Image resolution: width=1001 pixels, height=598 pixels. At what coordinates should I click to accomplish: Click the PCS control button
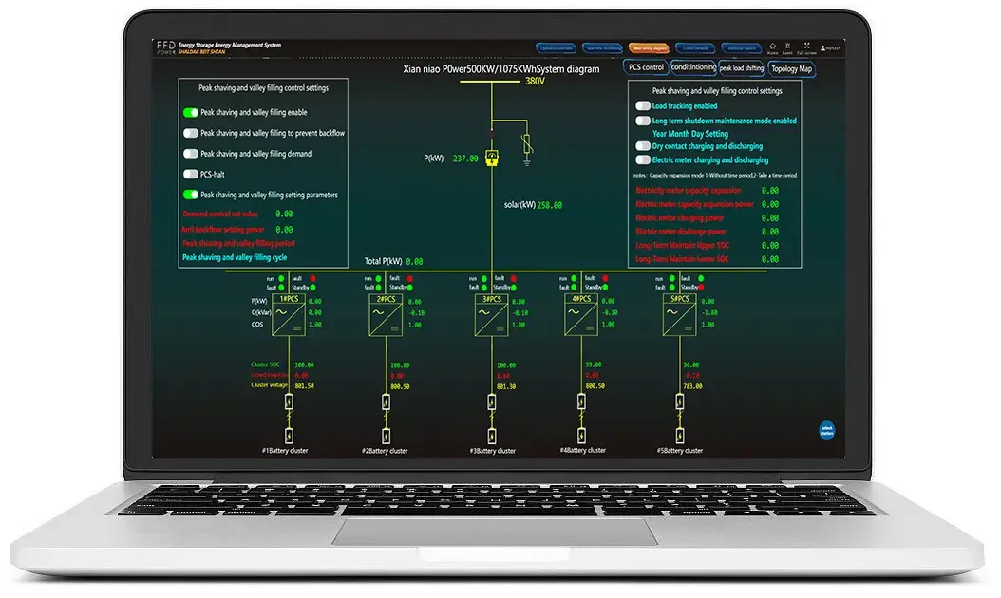coord(646,67)
